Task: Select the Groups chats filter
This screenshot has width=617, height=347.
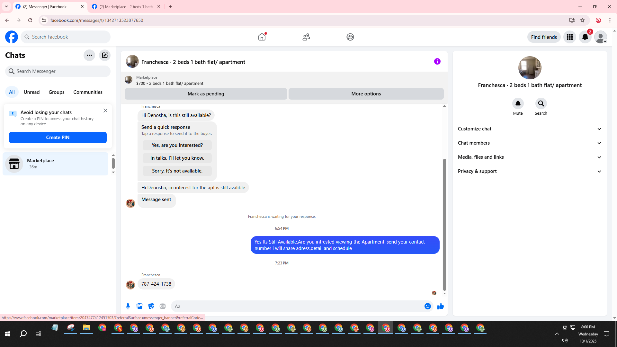Action: click(57, 92)
